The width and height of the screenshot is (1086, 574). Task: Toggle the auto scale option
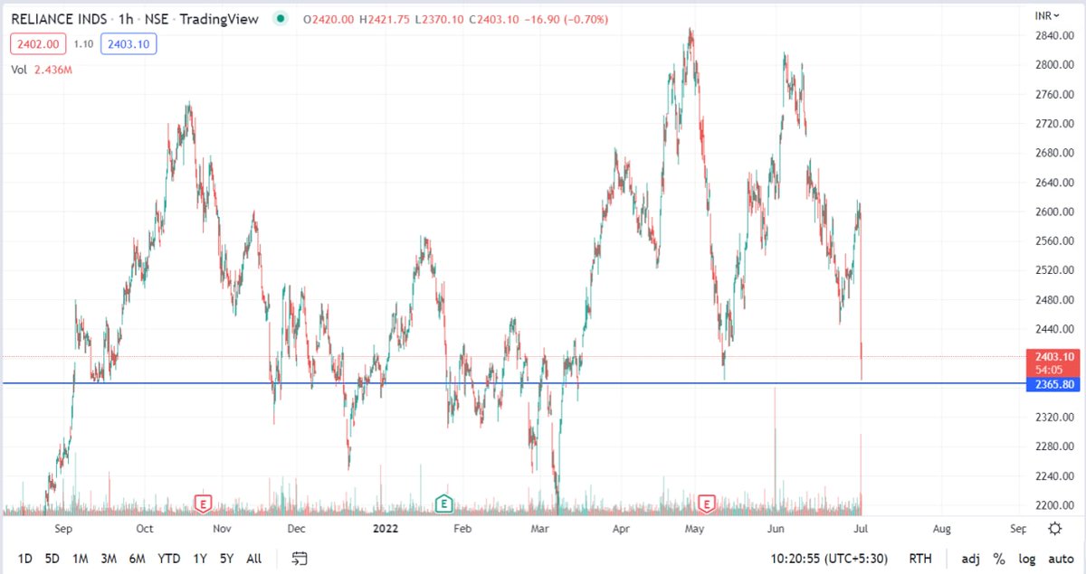tap(1061, 559)
